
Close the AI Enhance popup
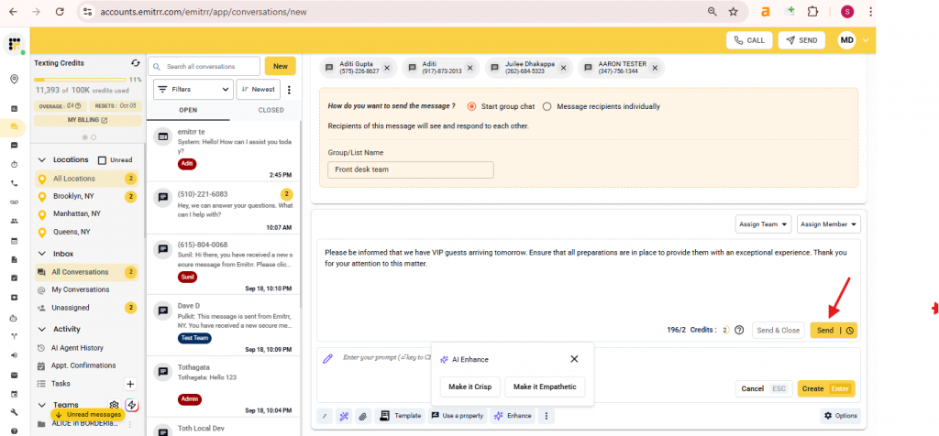pyautogui.click(x=574, y=360)
